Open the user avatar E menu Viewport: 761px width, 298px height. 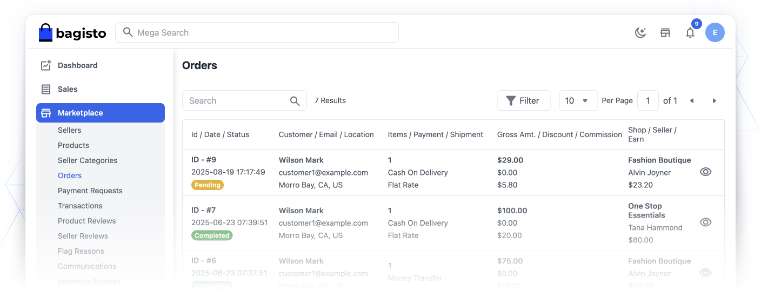click(715, 32)
